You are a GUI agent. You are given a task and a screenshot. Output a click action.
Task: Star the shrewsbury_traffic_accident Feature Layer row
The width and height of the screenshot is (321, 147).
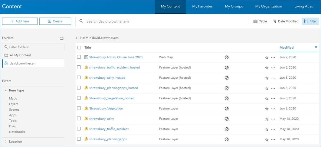click(267, 129)
